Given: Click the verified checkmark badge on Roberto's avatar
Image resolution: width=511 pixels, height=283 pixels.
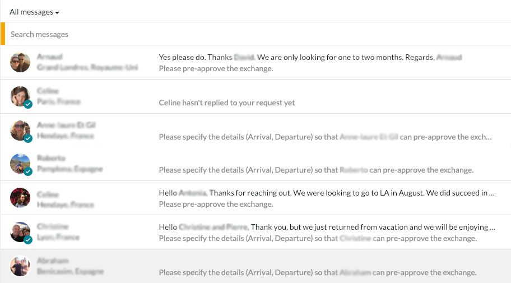Looking at the screenshot, I should (28, 172).
